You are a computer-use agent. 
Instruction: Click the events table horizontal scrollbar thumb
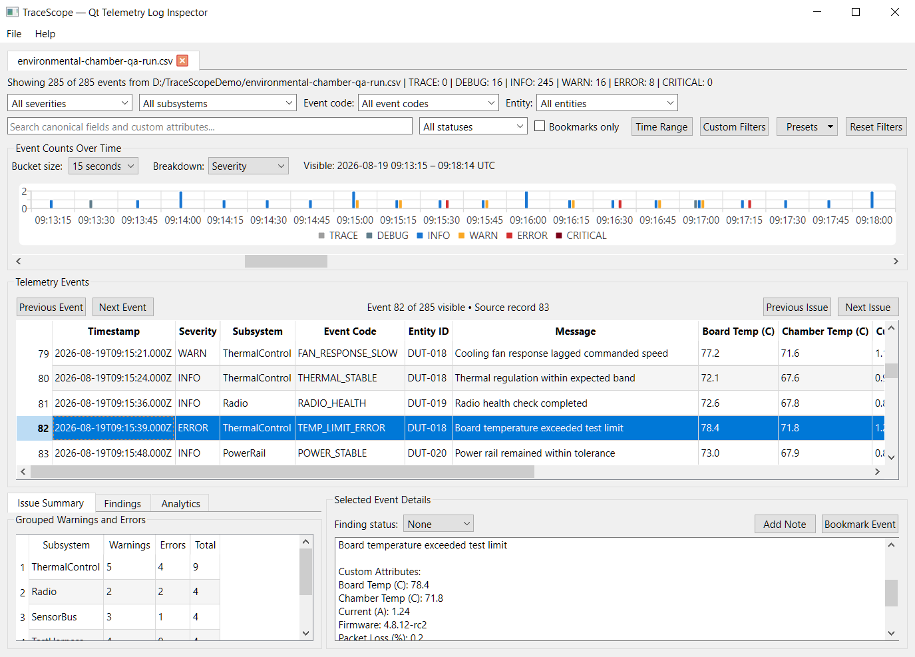[282, 471]
